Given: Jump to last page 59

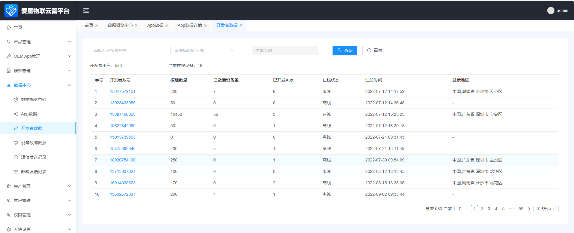Looking at the screenshot, I should coord(521,209).
